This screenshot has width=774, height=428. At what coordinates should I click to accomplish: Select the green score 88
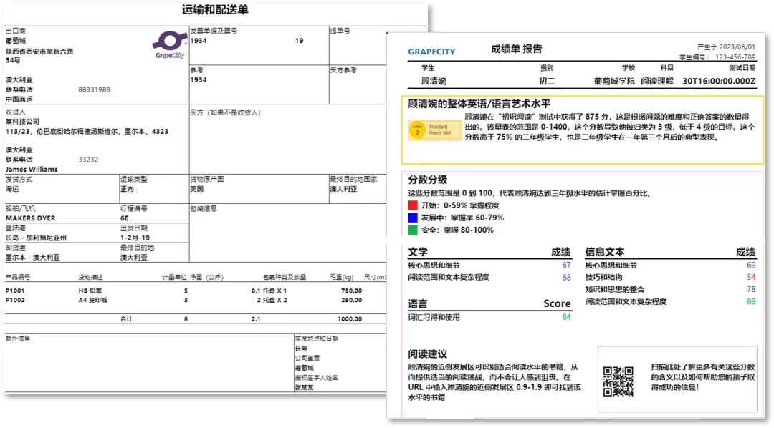pyautogui.click(x=751, y=302)
